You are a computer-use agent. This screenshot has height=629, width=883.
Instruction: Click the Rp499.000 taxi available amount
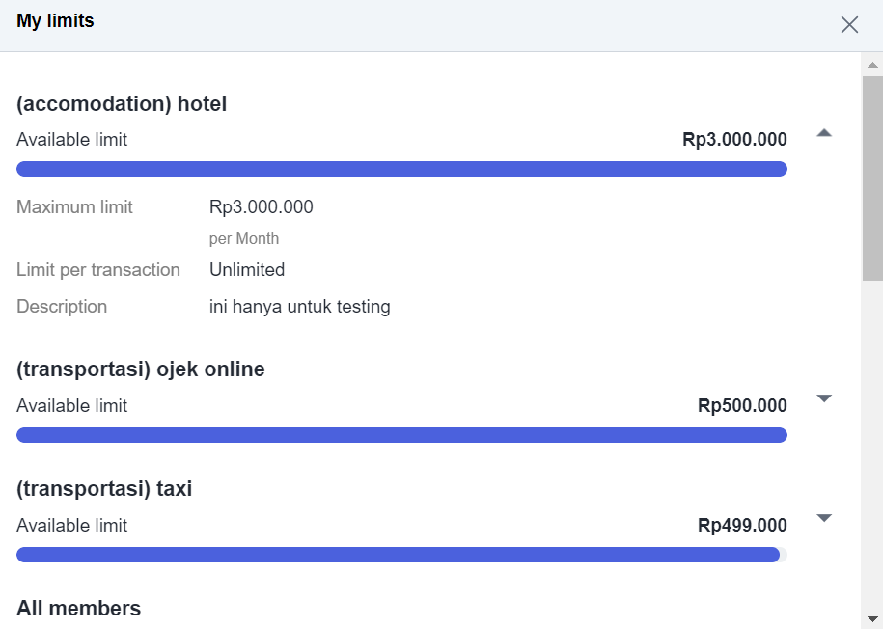tap(742, 526)
